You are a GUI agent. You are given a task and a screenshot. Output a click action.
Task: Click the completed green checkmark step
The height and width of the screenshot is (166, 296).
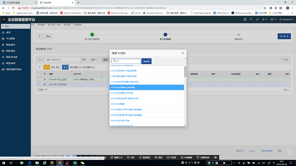pos(92,35)
